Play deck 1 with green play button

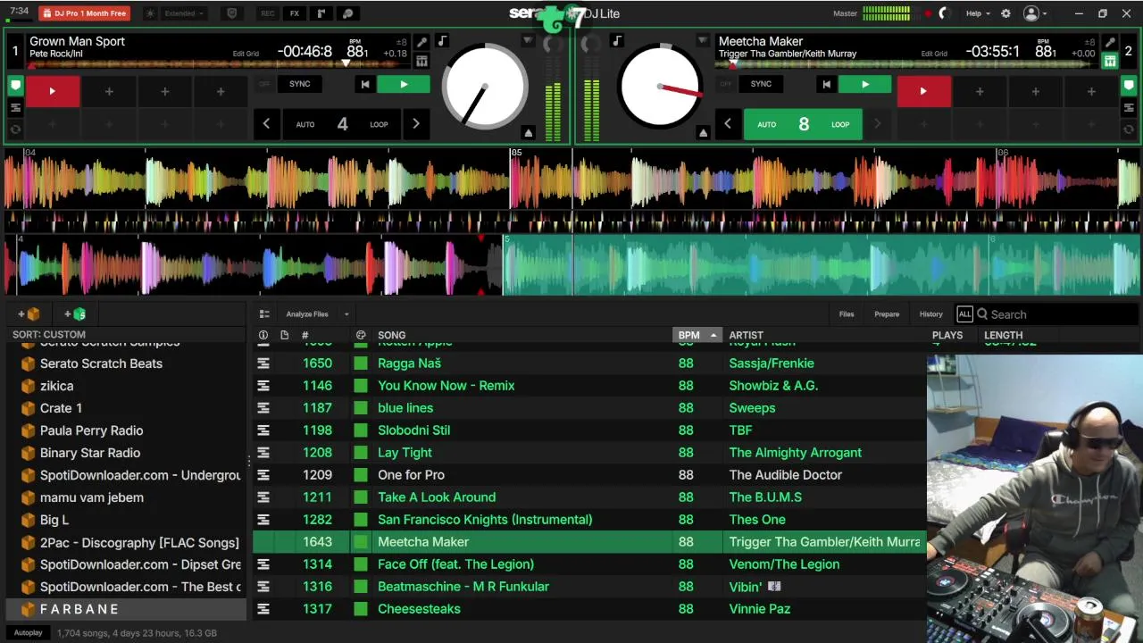(x=404, y=84)
